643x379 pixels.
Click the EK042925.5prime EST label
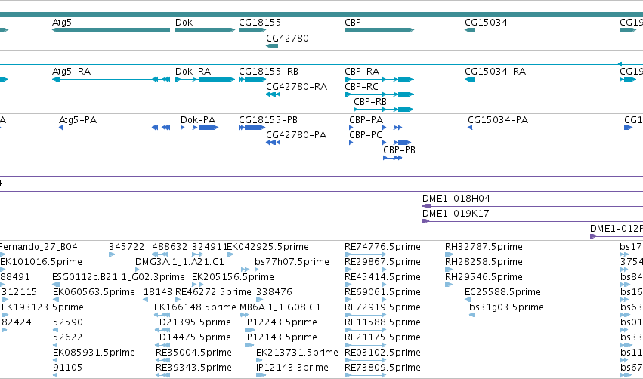pyautogui.click(x=267, y=247)
